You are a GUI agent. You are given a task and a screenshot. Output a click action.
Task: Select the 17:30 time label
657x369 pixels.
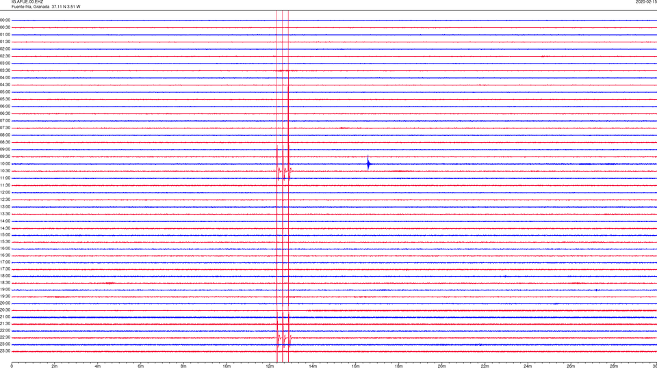(5, 269)
